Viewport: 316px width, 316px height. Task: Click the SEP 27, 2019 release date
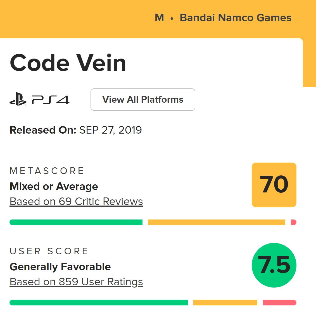point(111,130)
